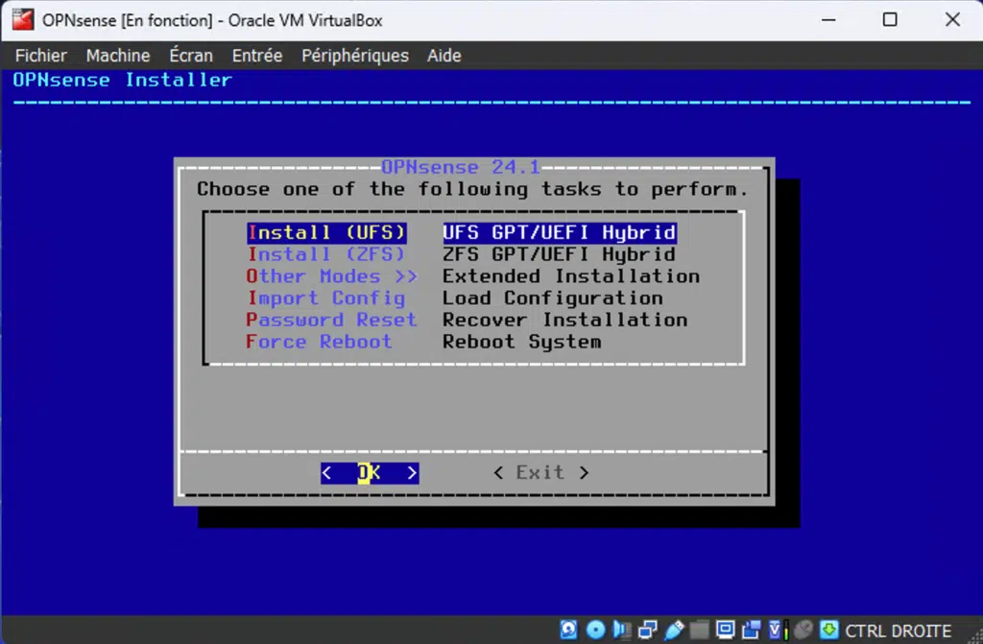
Task: Close the OPNsense VirtualBox window
Action: pyautogui.click(x=952, y=20)
